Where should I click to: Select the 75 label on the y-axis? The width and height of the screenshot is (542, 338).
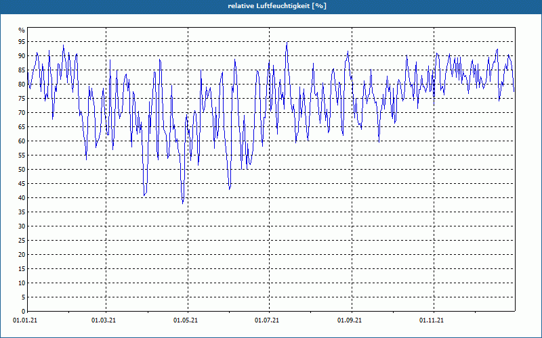[x=21, y=99]
